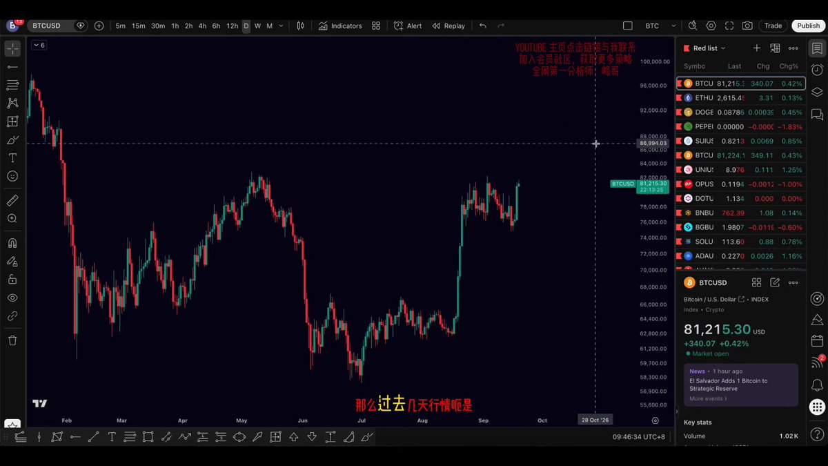Viewport: 828px width, 466px height.
Task: Click the Trade button
Action: [x=773, y=26]
